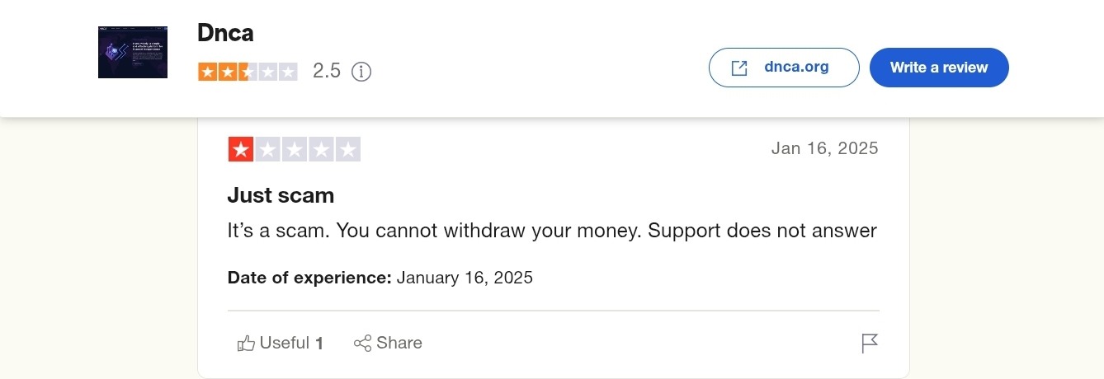Click the info icon beside the 2.5 rating
The width and height of the screenshot is (1104, 379).
tap(361, 72)
